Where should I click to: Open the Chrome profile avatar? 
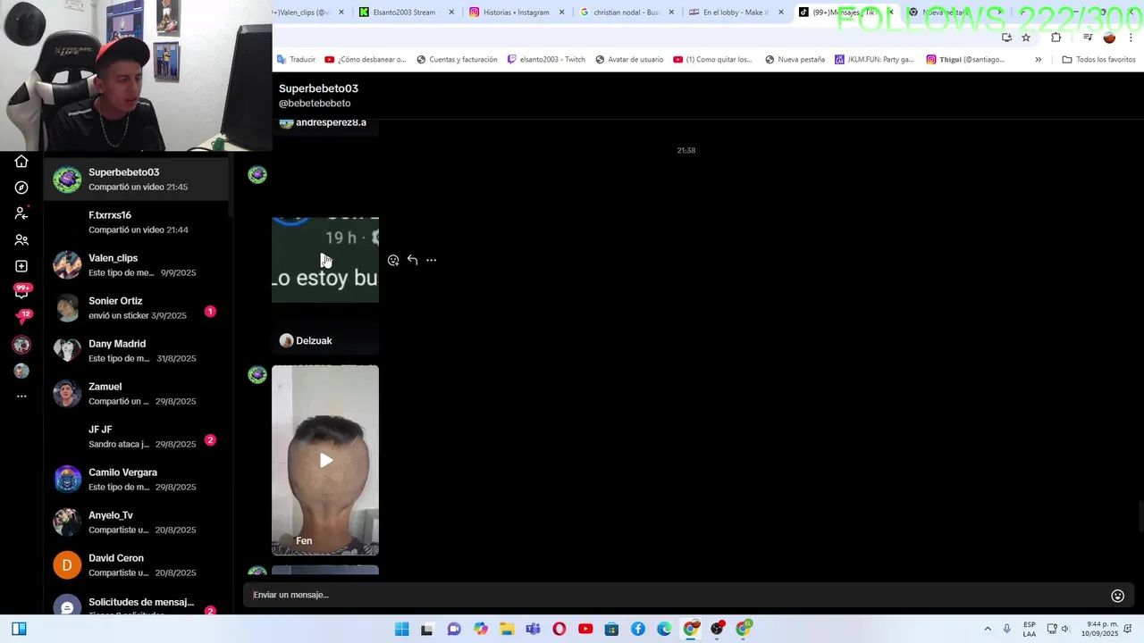1109,38
